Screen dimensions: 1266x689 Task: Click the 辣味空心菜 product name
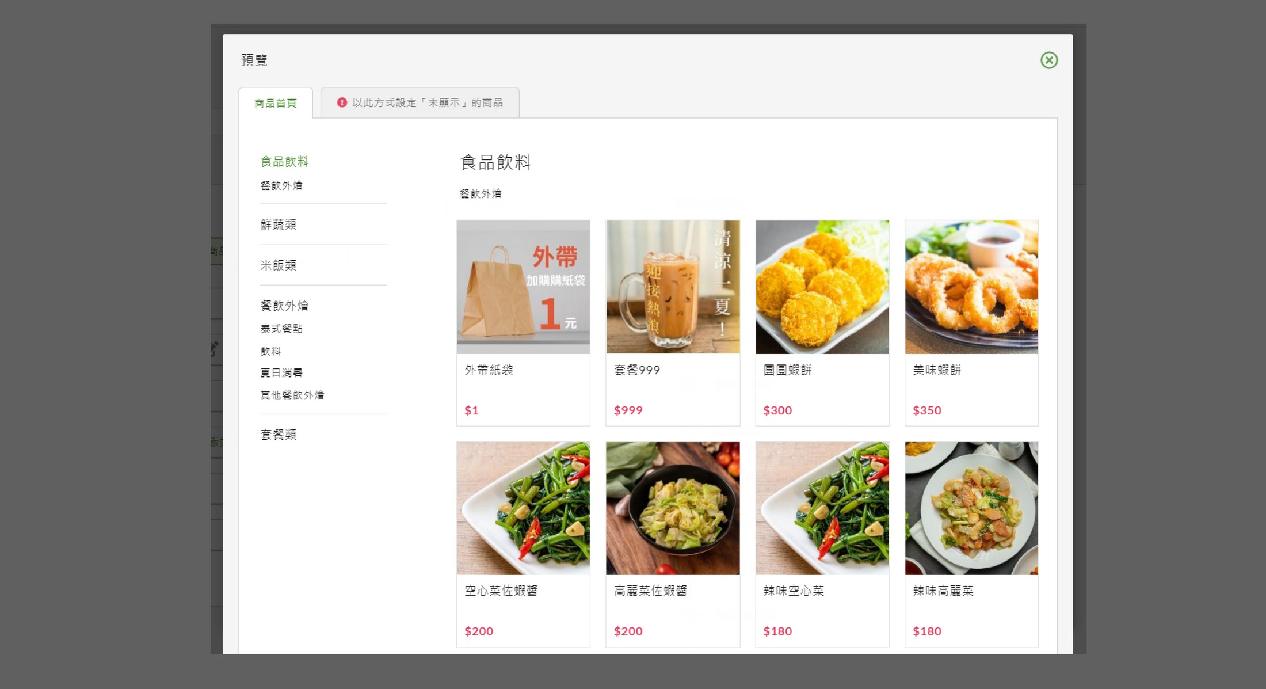[x=794, y=591]
